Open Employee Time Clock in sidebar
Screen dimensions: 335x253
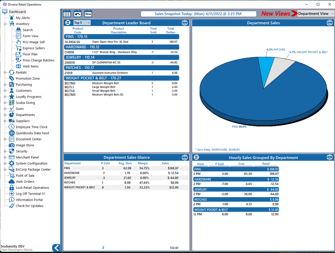click(x=31, y=127)
